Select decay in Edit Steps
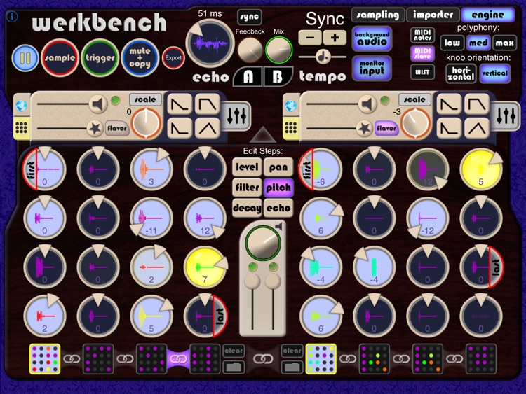This screenshot has height=394, width=526. pos(247,208)
